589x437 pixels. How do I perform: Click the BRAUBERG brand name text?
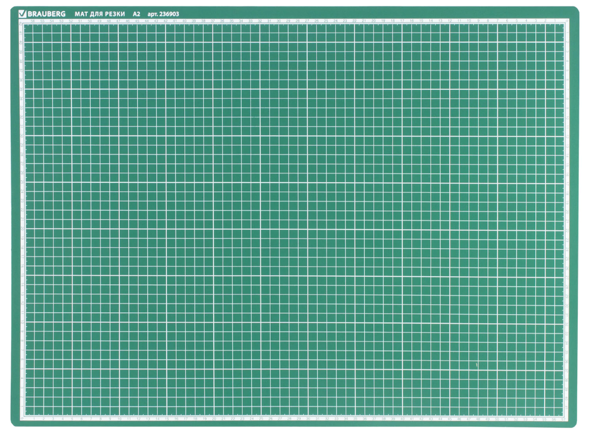43,14
